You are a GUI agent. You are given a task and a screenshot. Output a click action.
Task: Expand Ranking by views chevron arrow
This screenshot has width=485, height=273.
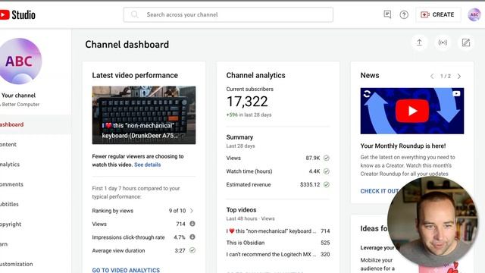tap(192, 211)
